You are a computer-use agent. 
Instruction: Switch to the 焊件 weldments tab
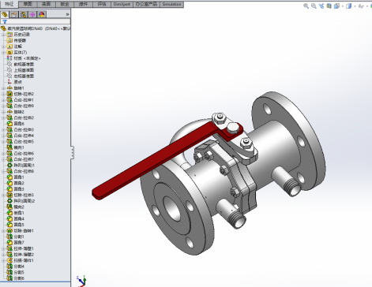83,4
